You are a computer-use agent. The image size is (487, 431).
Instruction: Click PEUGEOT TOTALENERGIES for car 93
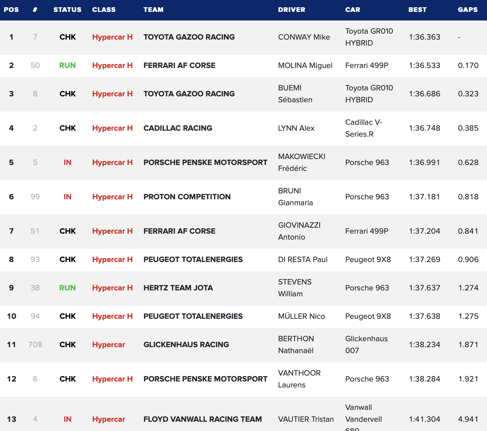[x=193, y=259]
